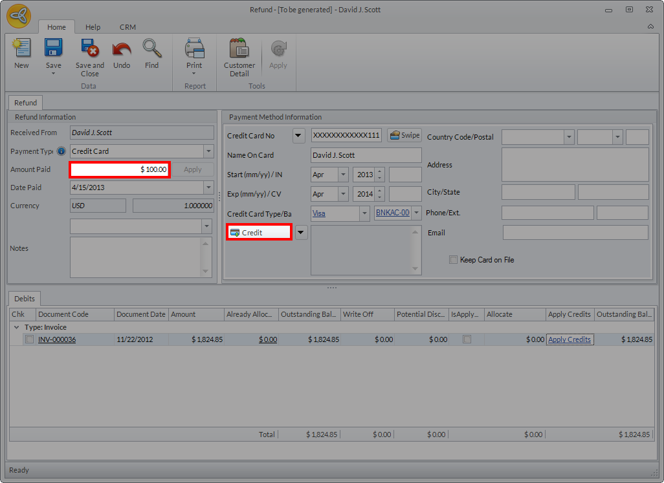The image size is (664, 483).
Task: Open the Help ribbon tab
Action: coord(93,27)
